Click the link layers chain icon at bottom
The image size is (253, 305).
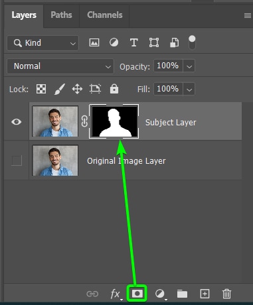click(x=92, y=294)
